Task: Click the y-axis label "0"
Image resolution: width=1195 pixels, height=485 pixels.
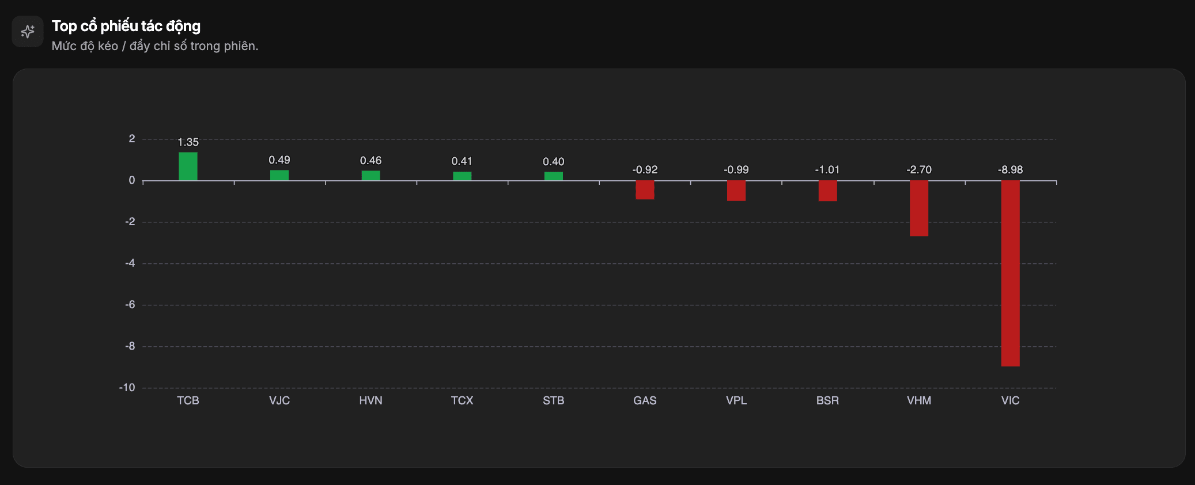Action: click(x=132, y=180)
